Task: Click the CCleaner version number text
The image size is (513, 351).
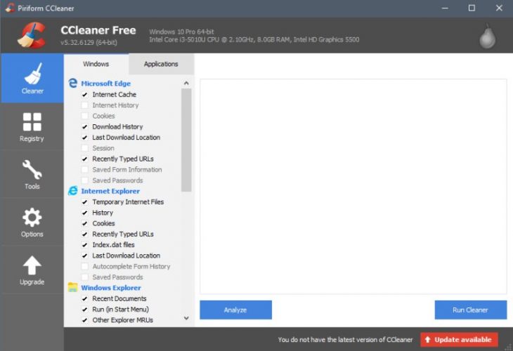Action: pos(89,43)
